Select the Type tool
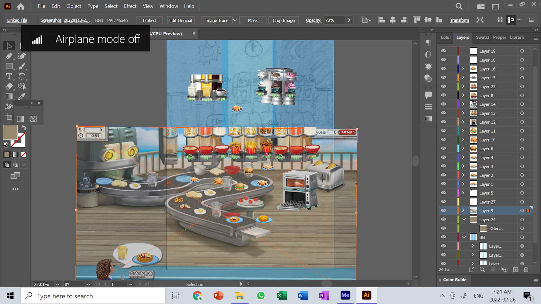This screenshot has height=304, width=541. click(x=9, y=76)
